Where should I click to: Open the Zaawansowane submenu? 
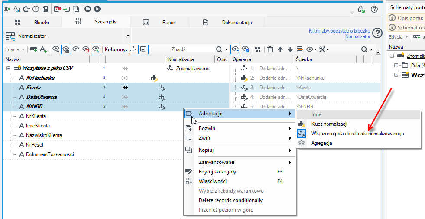[240, 162]
